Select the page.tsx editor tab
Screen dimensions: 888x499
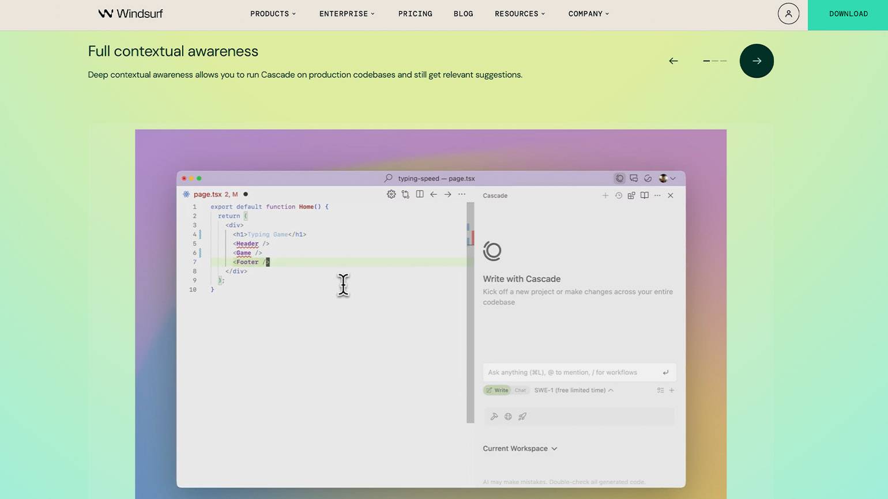click(x=215, y=195)
